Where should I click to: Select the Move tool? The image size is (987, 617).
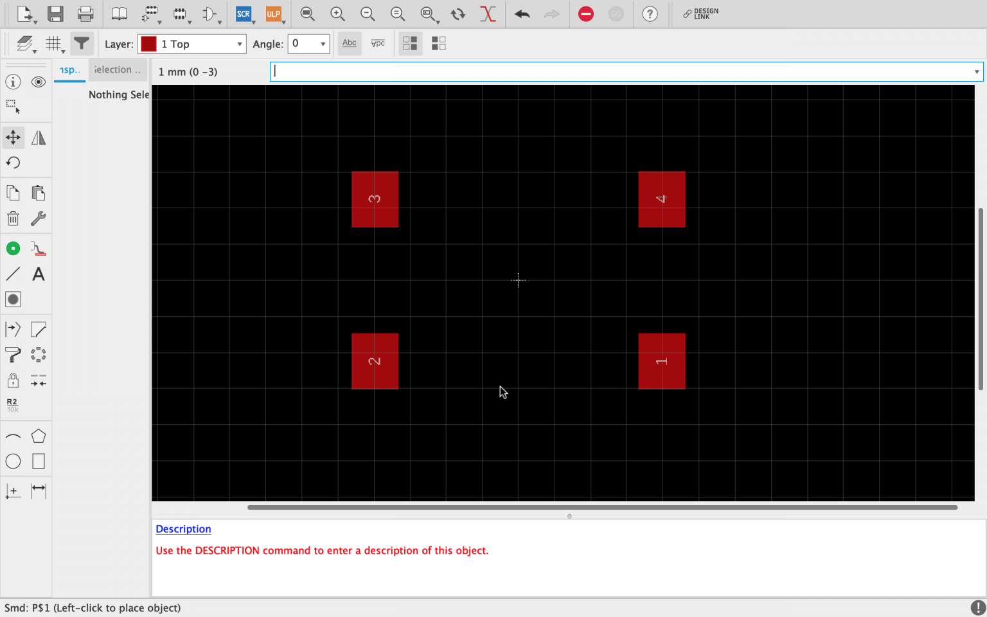(x=13, y=137)
